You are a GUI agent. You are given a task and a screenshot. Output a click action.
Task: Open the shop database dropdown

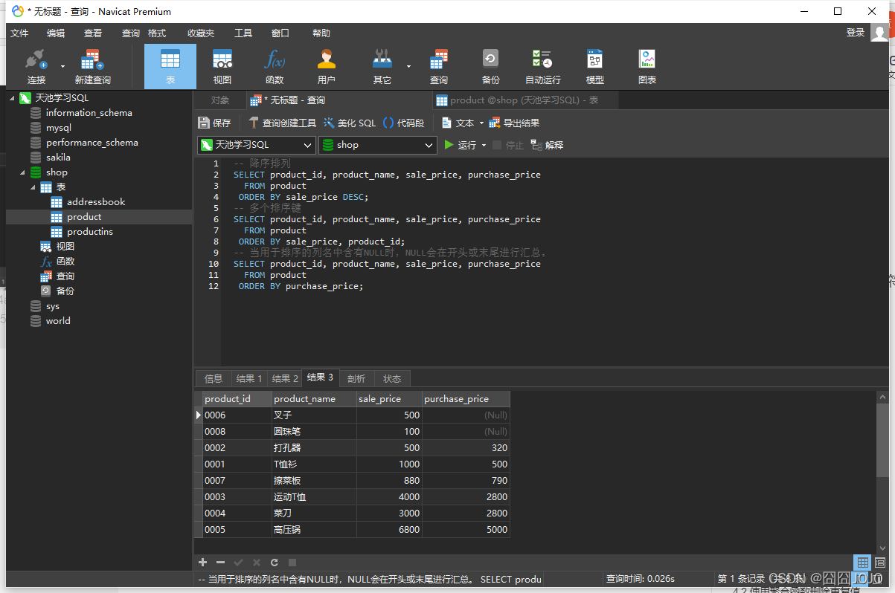pyautogui.click(x=377, y=145)
